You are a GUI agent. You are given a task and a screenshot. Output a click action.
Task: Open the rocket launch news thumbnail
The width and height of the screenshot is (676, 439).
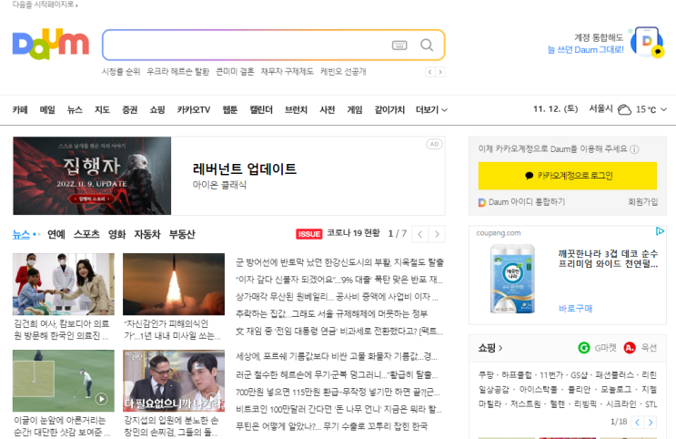click(174, 284)
